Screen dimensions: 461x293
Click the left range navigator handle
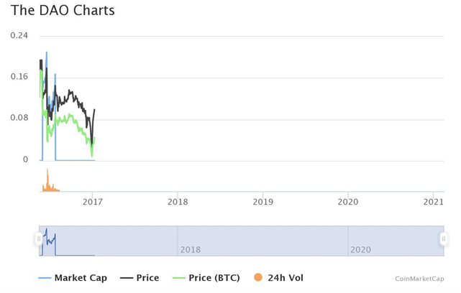[x=39, y=239]
